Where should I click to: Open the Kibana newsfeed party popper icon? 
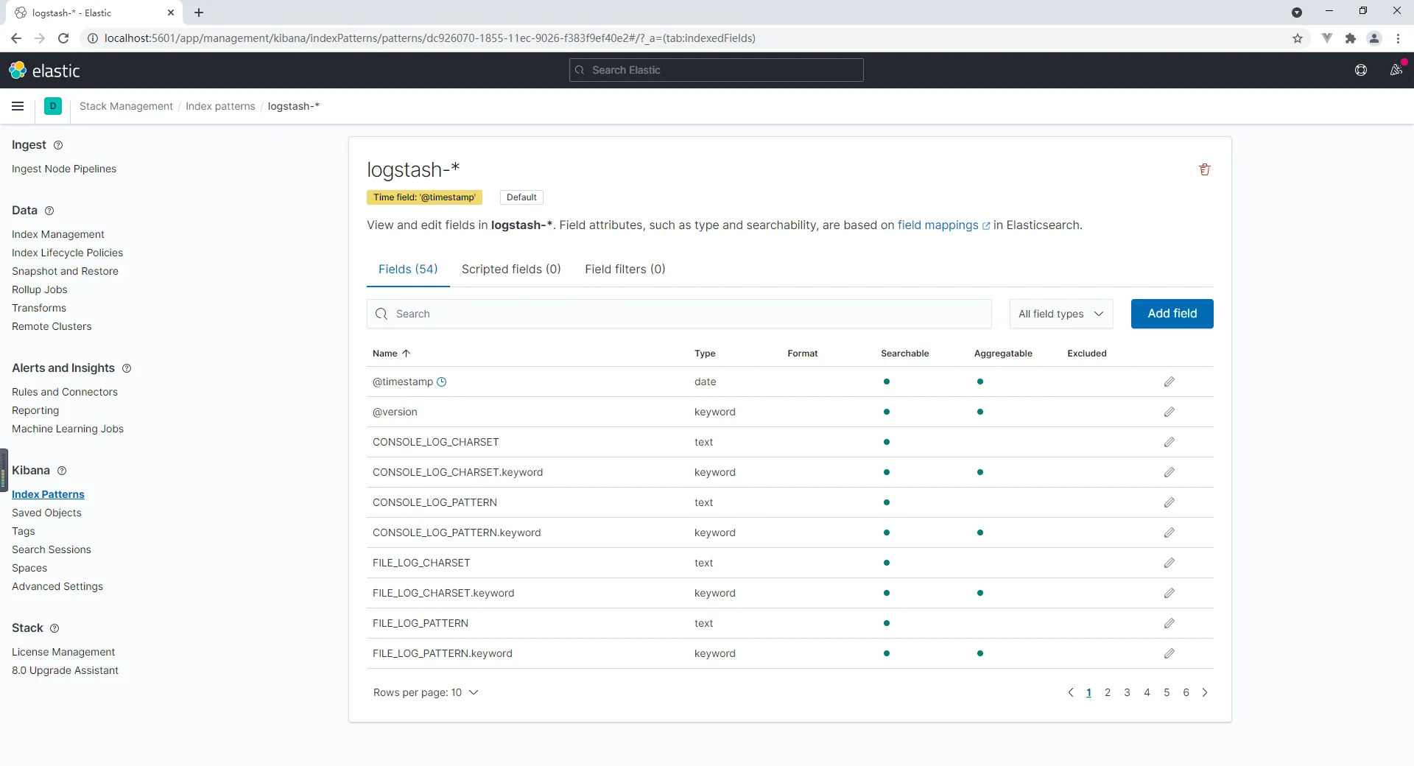click(x=1396, y=70)
